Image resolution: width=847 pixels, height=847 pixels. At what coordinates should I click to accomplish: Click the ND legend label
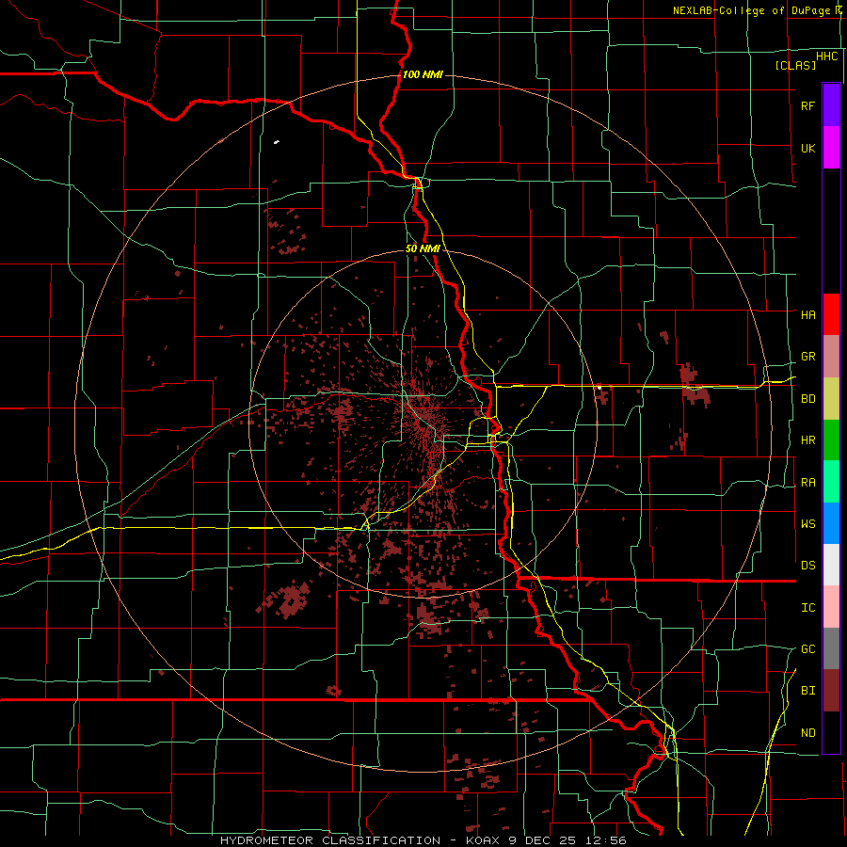pos(807,733)
